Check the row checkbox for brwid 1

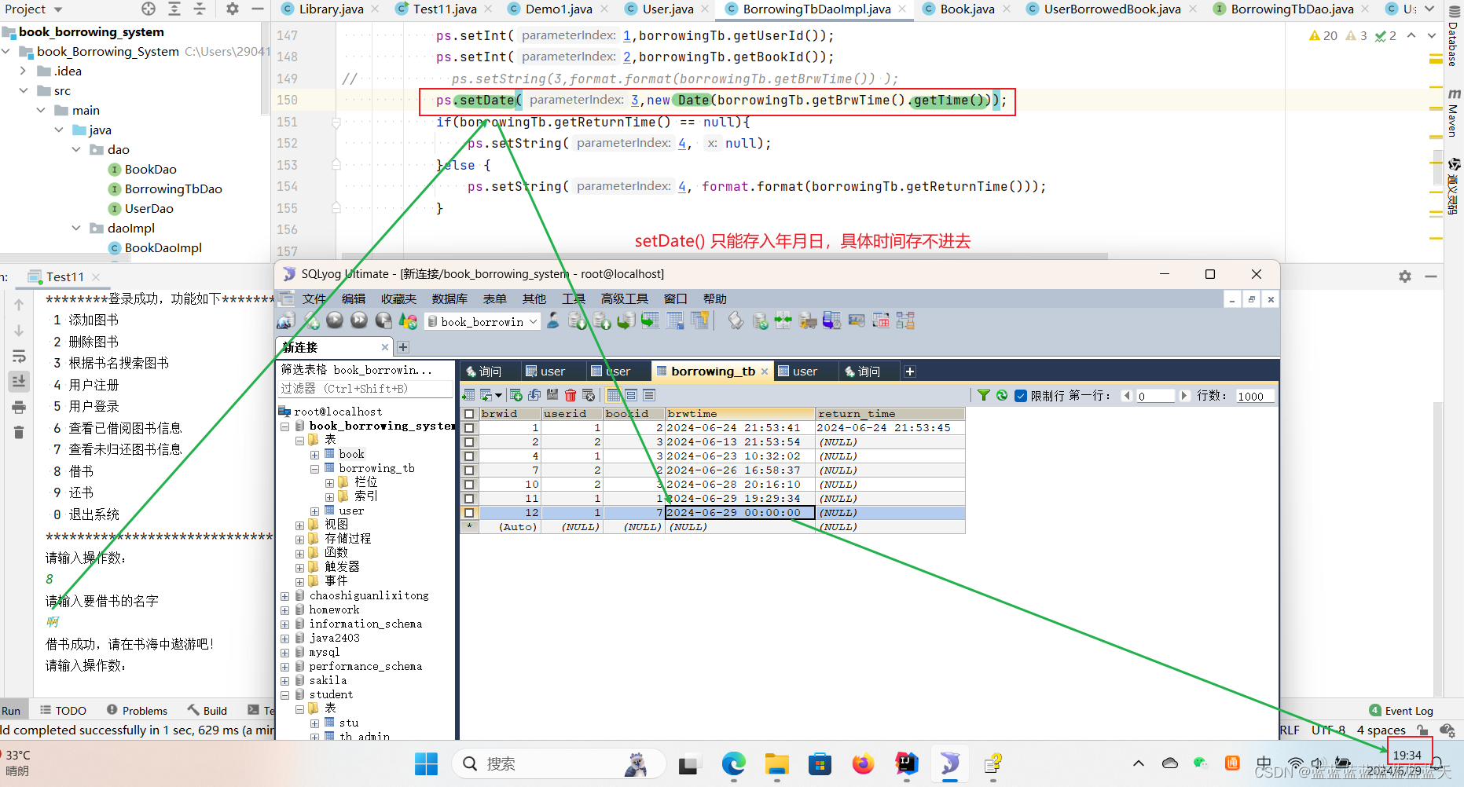coord(469,428)
